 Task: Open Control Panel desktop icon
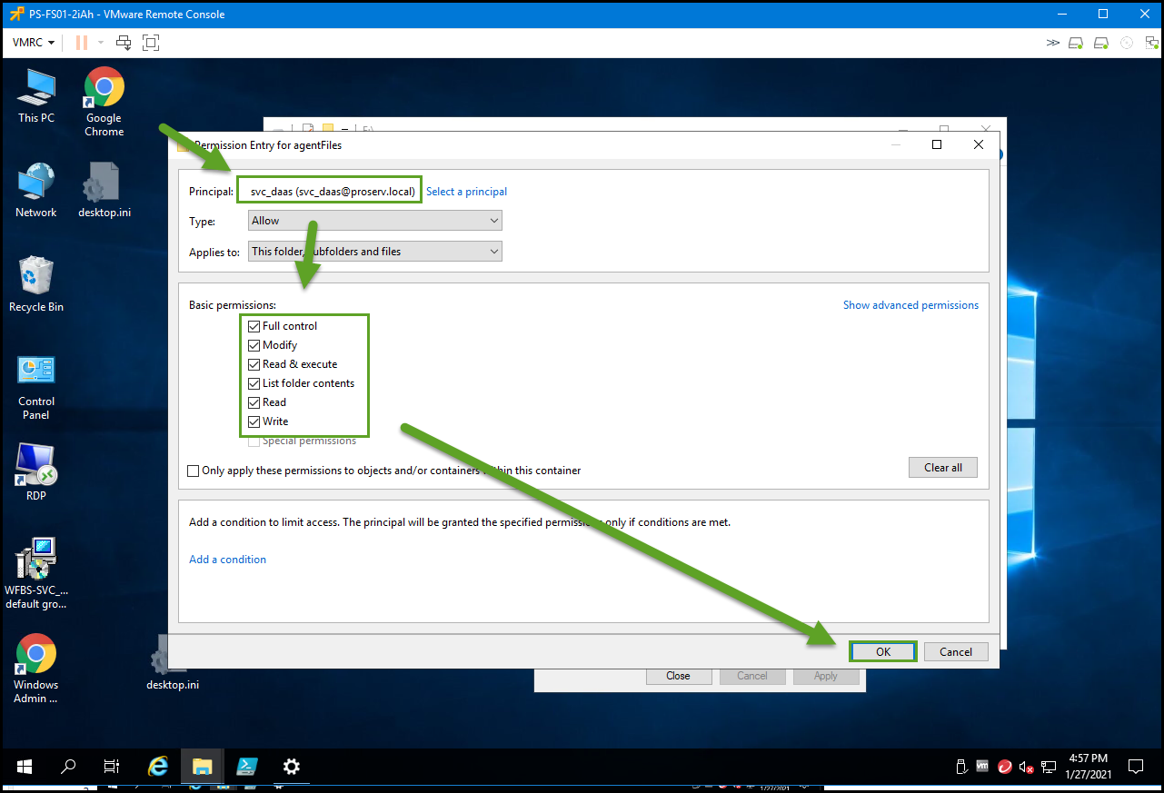pos(36,371)
